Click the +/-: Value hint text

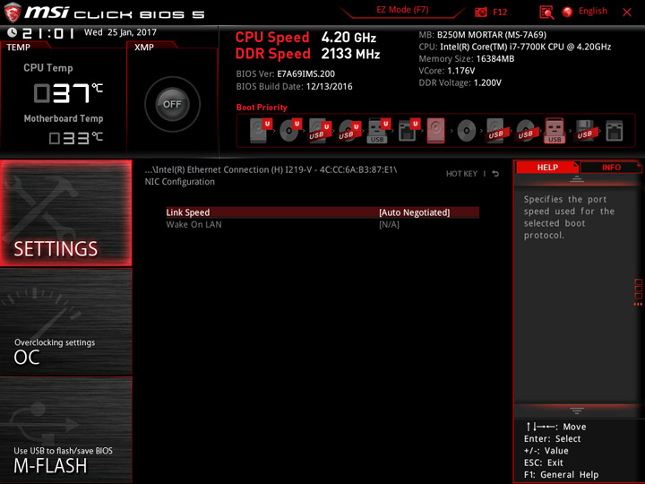[546, 451]
